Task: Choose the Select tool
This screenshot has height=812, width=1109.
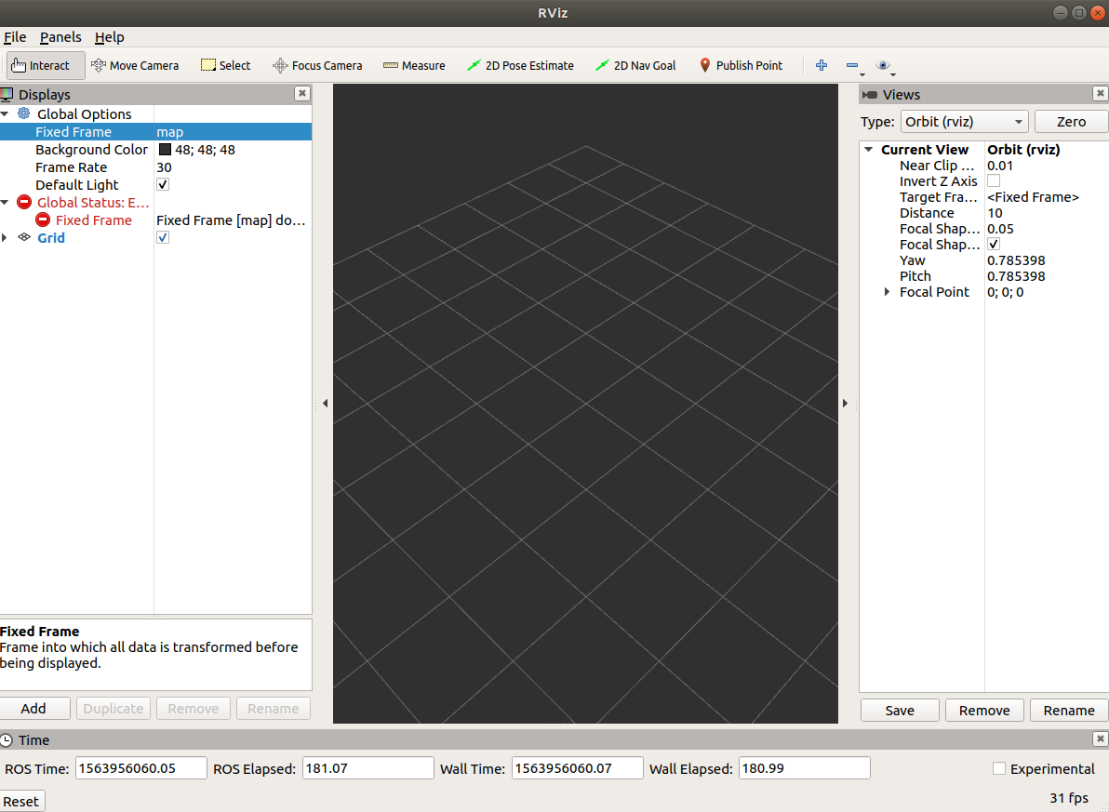Action: tap(225, 65)
